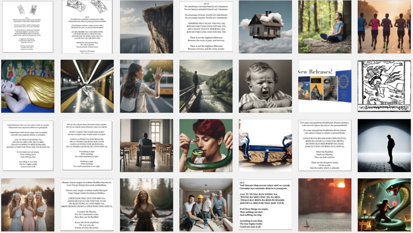413x233 pixels.
Task: Open the woman facing giant serpent artwork
Action: point(384,205)
